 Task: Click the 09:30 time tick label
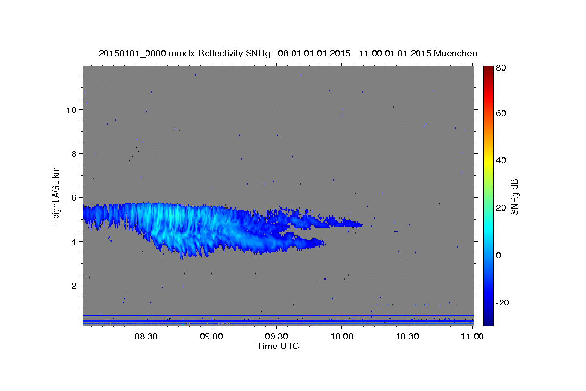click(276, 336)
